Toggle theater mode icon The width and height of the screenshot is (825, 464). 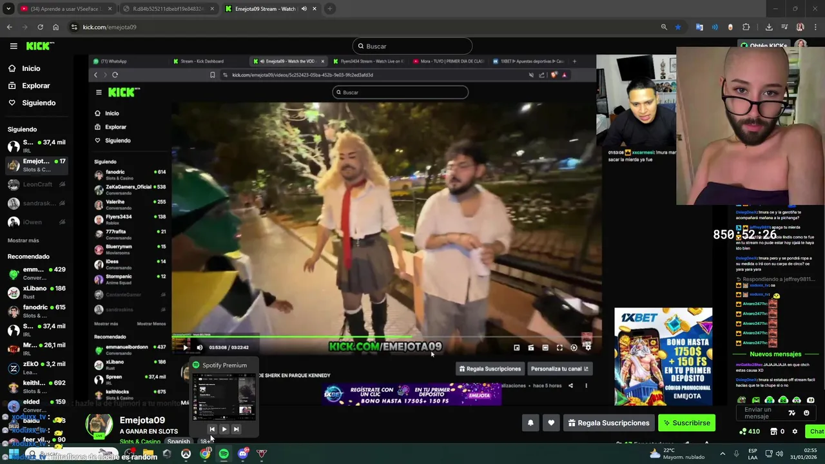(545, 348)
